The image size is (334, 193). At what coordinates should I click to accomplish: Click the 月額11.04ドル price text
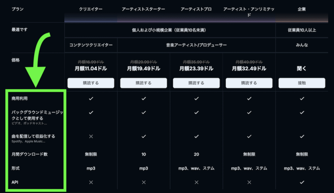[x=91, y=69]
